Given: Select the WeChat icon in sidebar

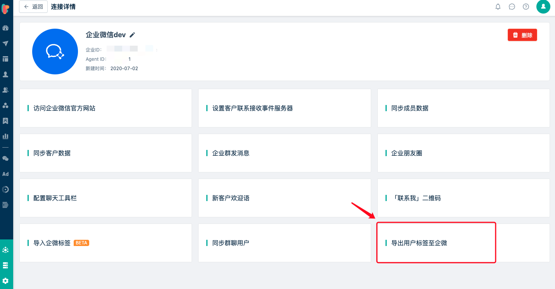Looking at the screenshot, I should click(x=5, y=158).
